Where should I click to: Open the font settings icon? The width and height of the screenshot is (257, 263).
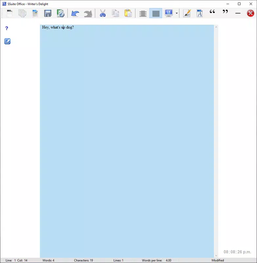pos(199,13)
